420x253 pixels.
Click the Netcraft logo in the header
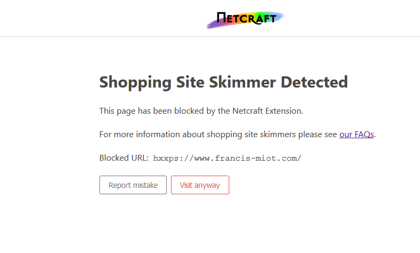coord(246,19)
